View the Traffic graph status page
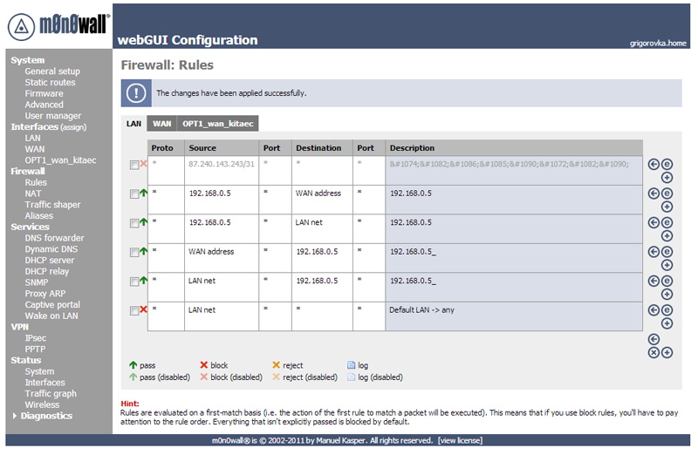Image resolution: width=698 pixels, height=455 pixels. [51, 394]
